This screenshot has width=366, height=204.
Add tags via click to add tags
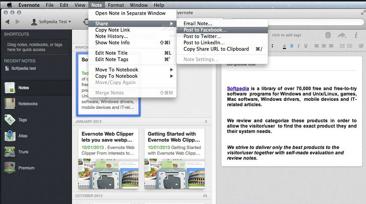coord(286,35)
